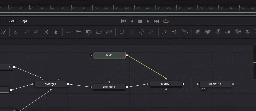Image resolution: width=256 pixels, height=111 pixels.
Task: Click the Merge1 node output square
Action: [183, 84]
